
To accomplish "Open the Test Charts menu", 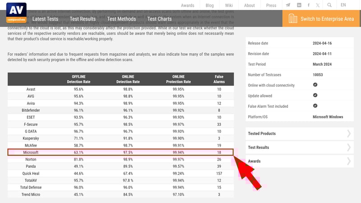I will point(159,19).
